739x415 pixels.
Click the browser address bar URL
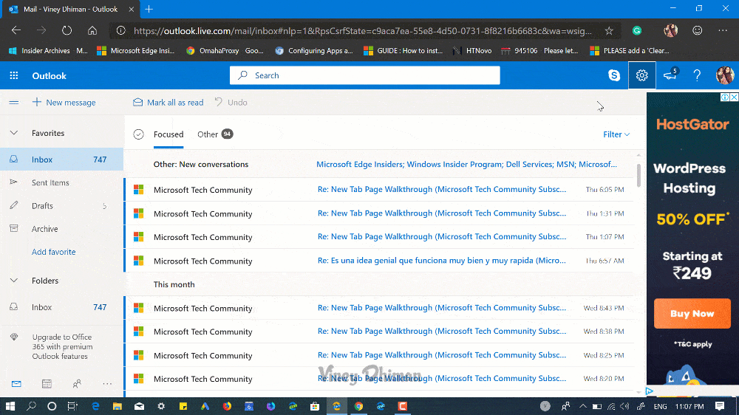coord(362,31)
